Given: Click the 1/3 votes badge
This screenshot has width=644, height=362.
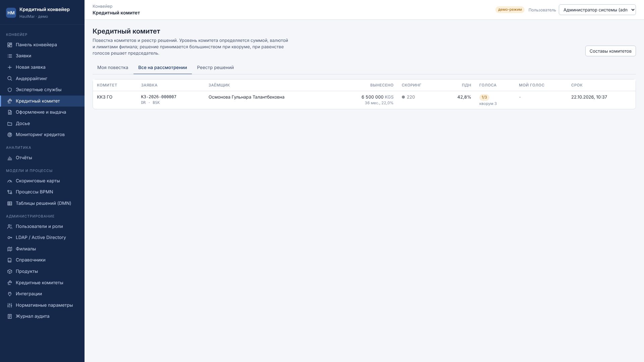Looking at the screenshot, I should (x=484, y=97).
